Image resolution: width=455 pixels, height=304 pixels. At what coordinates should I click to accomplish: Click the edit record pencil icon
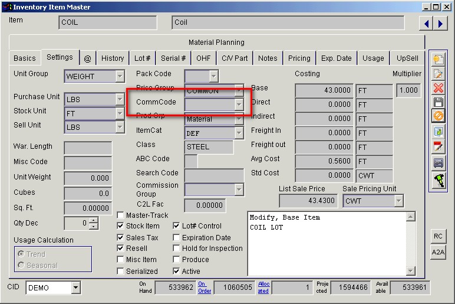[x=438, y=74]
